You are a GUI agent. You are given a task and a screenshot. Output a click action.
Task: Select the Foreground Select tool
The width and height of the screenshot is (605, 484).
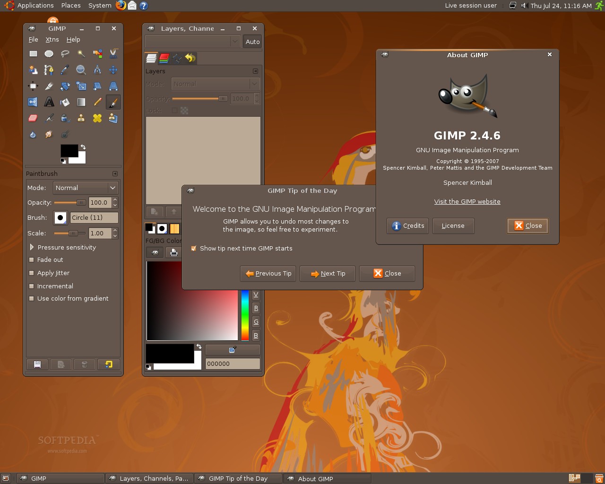coord(33,70)
